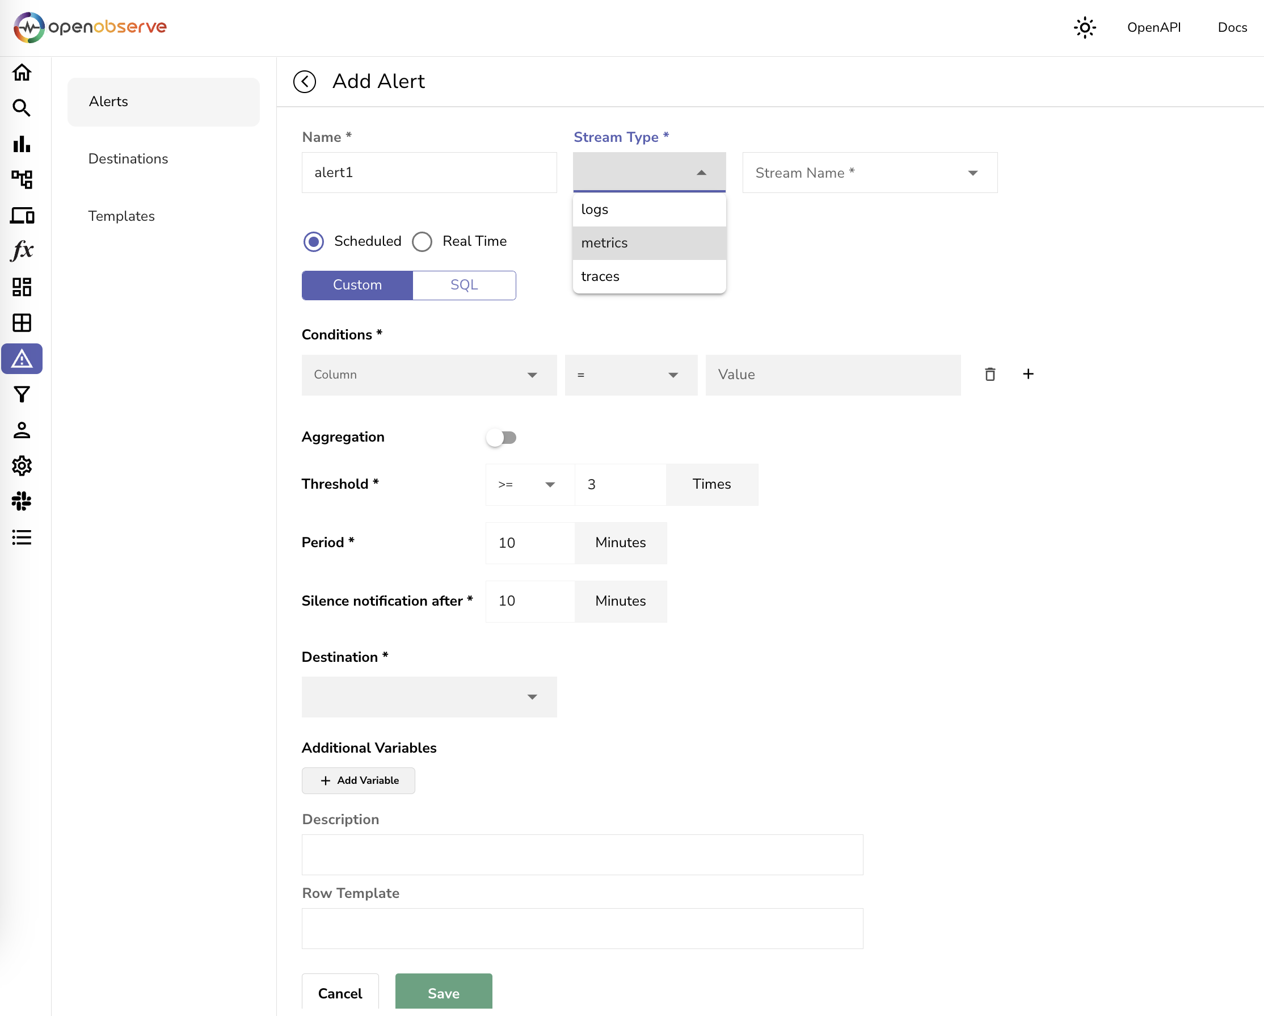This screenshot has width=1264, height=1016.
Task: Delete the condition row with trash icon
Action: click(989, 374)
